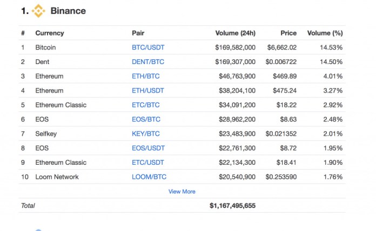The width and height of the screenshot is (376, 231).
Task: Open the ETH/BTC pair link
Action: point(145,76)
